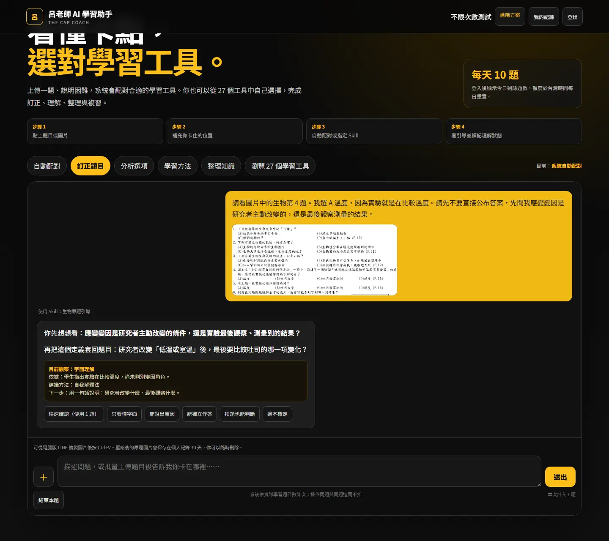
Task: Focus the 描述問題 message input box
Action: click(x=299, y=471)
